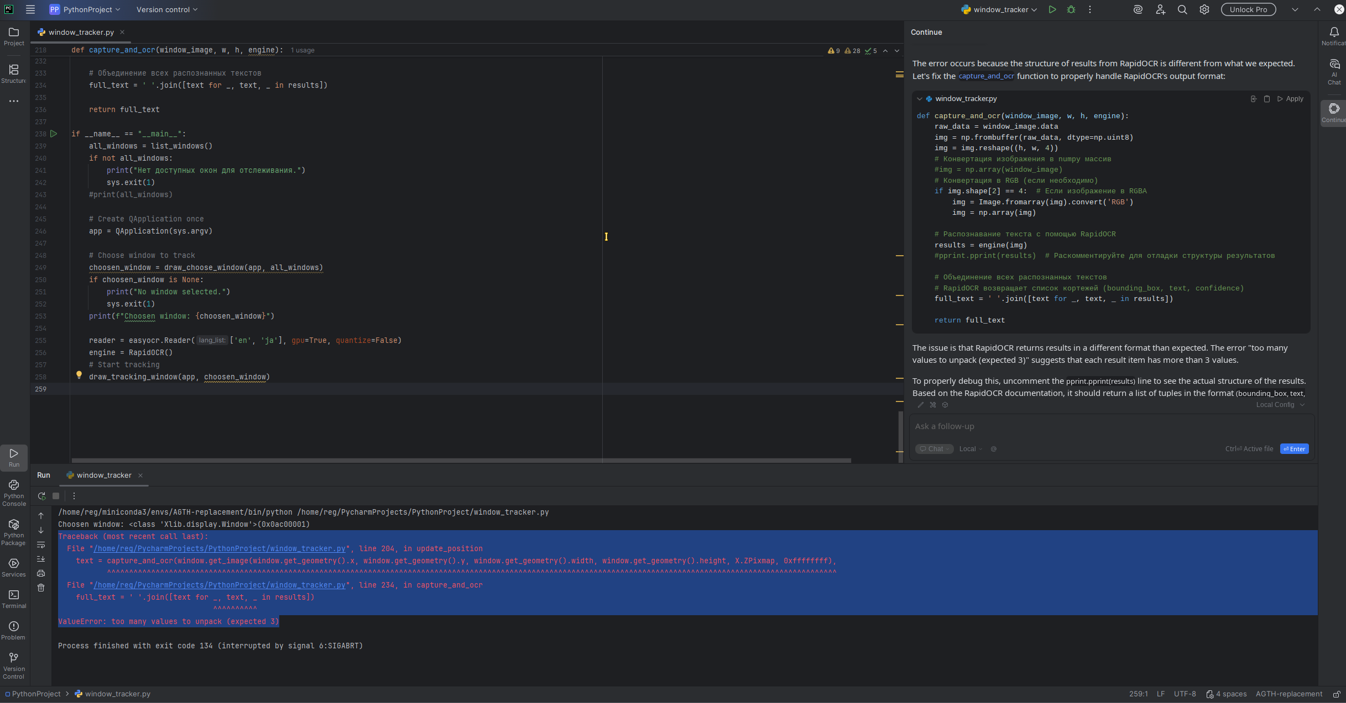Open the Problems tool window
Screen dimensions: 1346x703
click(x=14, y=631)
